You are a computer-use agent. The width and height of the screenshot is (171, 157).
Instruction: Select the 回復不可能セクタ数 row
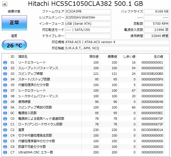point(84,147)
